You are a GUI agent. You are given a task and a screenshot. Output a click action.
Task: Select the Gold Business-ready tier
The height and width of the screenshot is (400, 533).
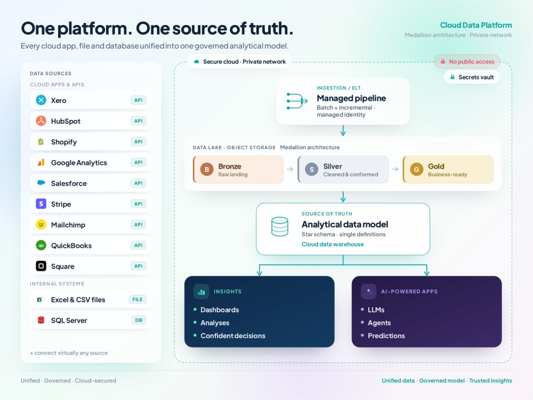tap(448, 170)
